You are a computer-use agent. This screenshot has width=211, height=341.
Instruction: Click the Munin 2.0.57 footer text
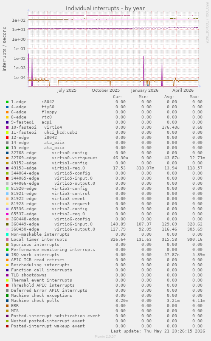pos(105,336)
